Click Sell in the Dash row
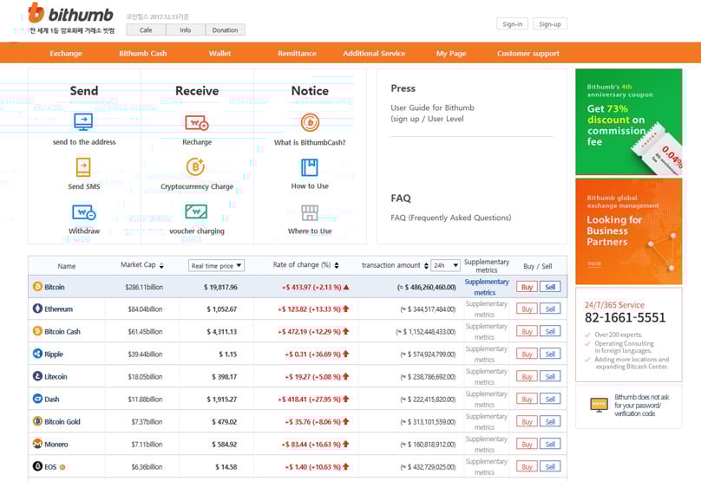The width and height of the screenshot is (701, 481). (550, 399)
